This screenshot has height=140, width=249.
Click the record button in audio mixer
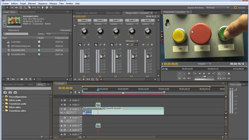pos(97,79)
